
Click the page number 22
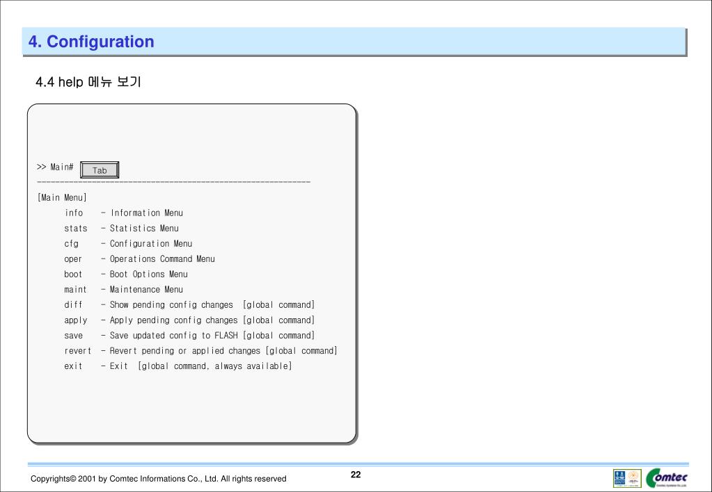(x=356, y=475)
